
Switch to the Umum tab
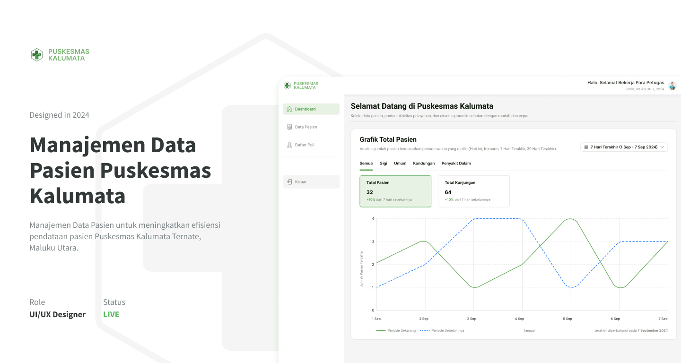pos(400,164)
